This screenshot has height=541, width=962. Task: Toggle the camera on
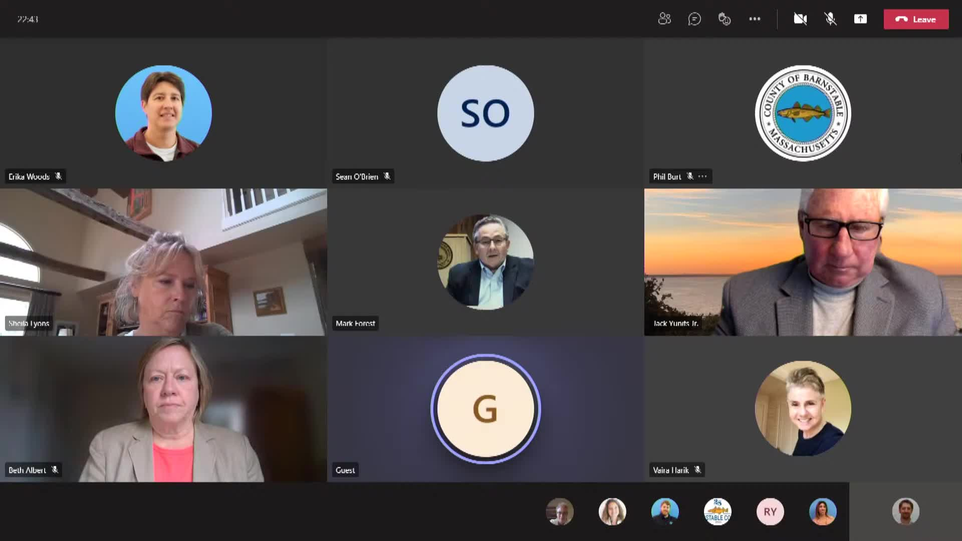pos(800,19)
